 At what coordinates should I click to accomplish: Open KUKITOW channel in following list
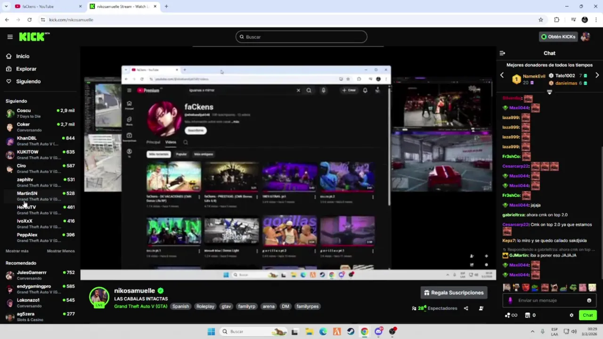40,154
